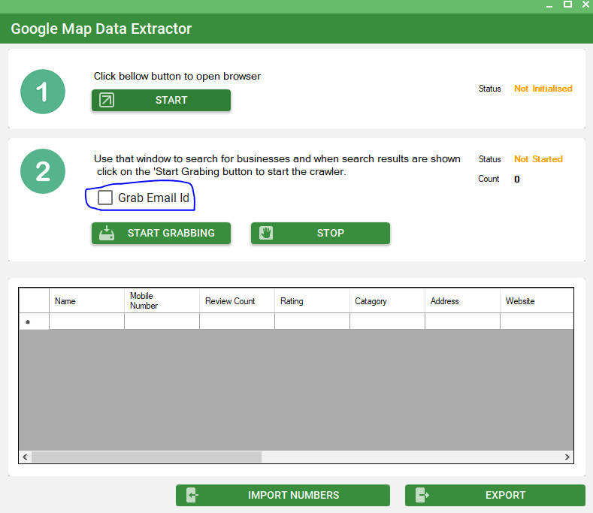Image resolution: width=593 pixels, height=513 pixels.
Task: Click the Not Initialised status text
Action: [543, 89]
